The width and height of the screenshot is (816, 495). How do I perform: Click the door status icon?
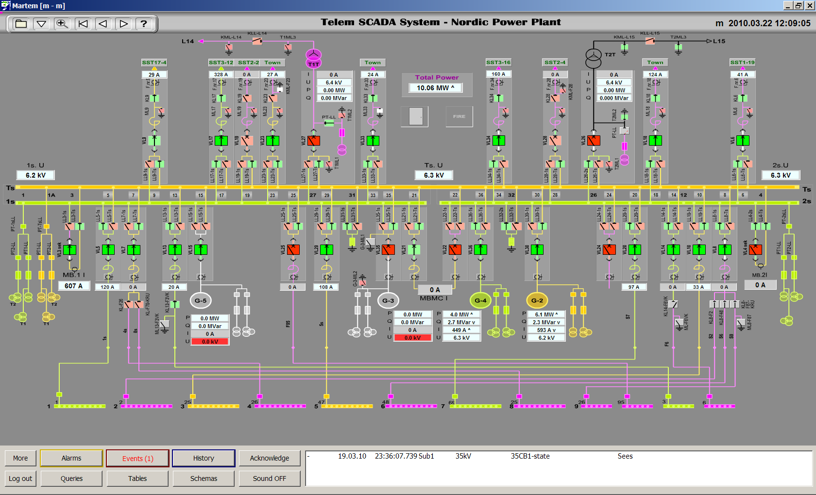tap(415, 116)
